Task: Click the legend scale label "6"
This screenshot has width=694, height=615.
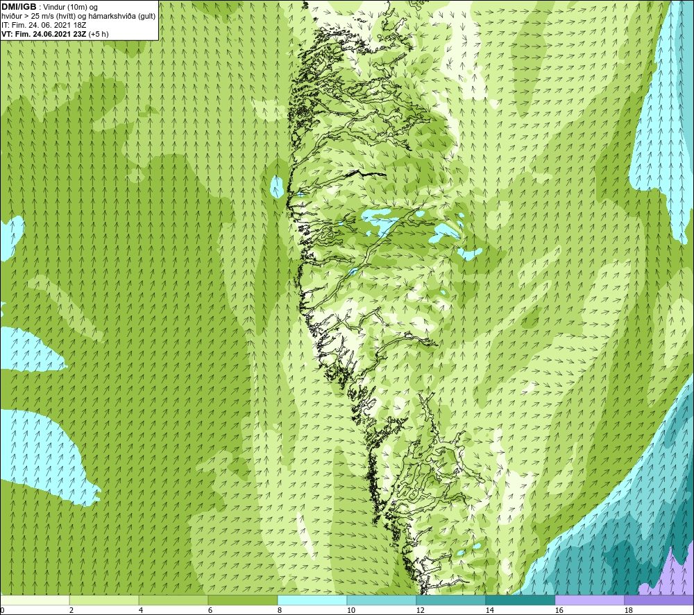Action: pyautogui.click(x=211, y=611)
